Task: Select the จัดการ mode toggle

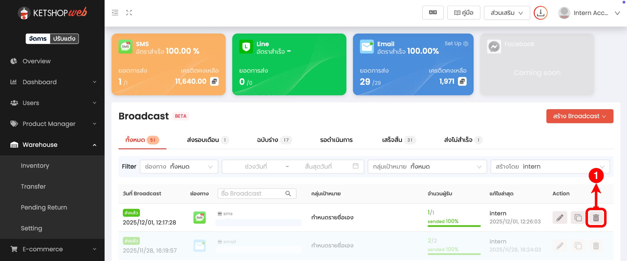Action: [x=38, y=39]
